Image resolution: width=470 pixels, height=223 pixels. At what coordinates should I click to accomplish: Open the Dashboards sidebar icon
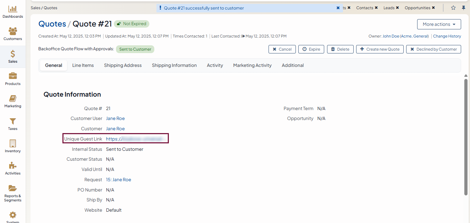pos(13,9)
